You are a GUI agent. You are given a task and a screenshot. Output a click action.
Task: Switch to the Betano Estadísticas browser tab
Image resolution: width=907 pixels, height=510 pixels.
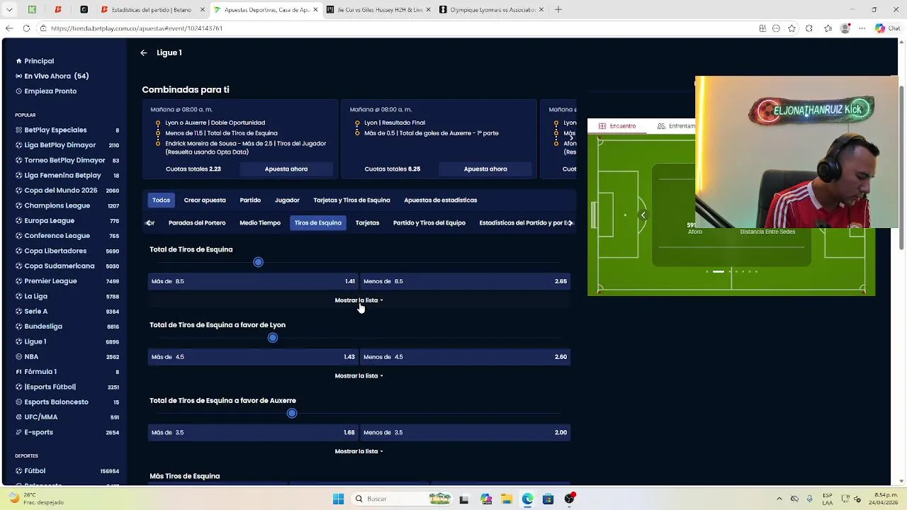click(150, 10)
